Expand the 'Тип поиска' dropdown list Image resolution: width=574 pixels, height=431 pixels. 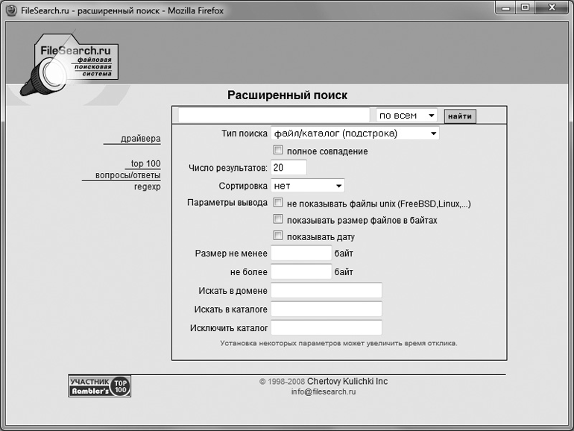click(x=355, y=133)
